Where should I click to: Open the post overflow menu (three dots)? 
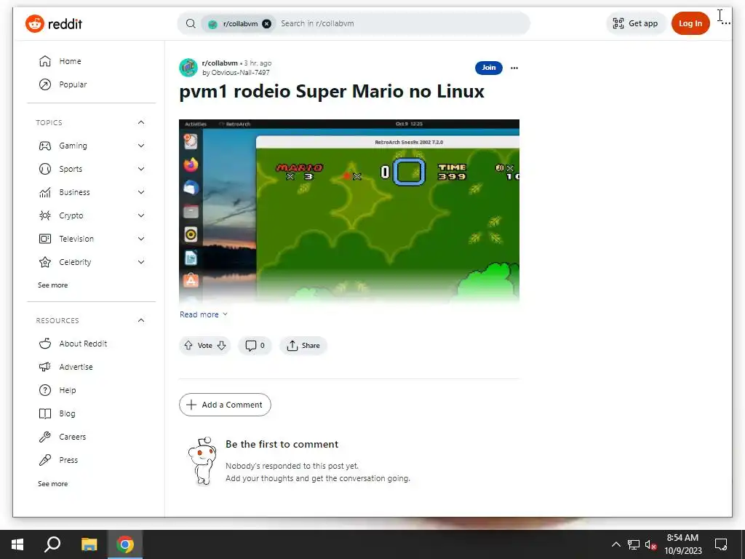pos(514,68)
